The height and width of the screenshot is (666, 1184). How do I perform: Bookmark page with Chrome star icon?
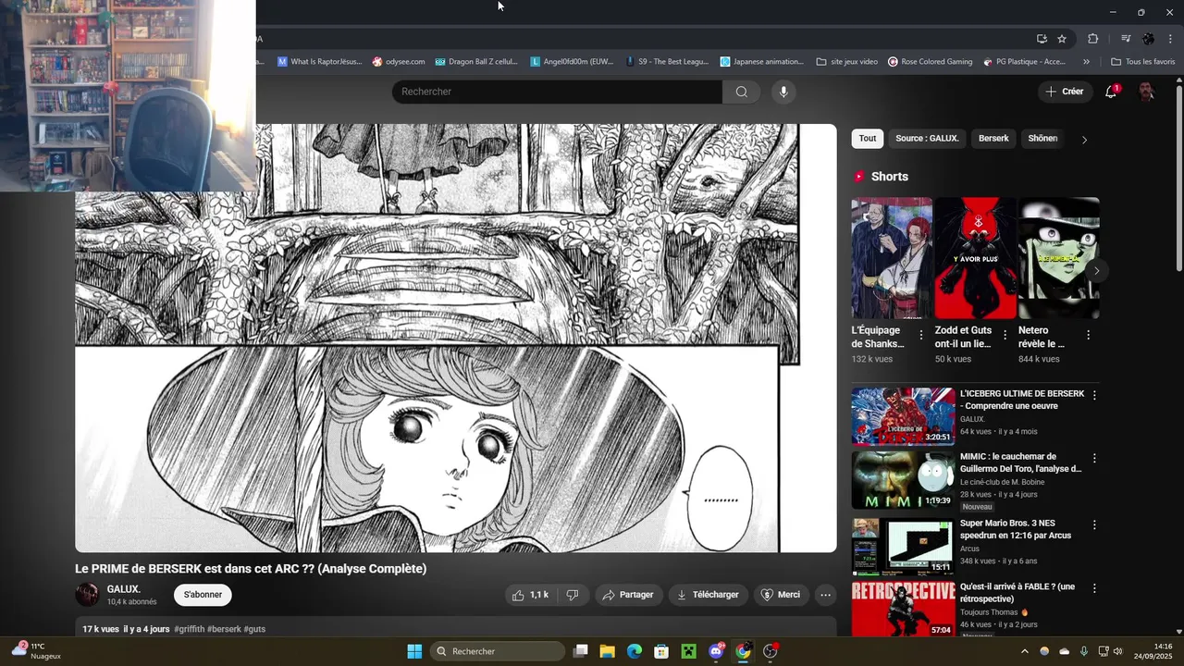(x=1062, y=39)
